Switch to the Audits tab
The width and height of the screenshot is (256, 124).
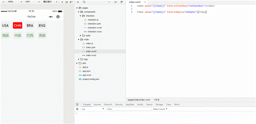tap(140, 104)
